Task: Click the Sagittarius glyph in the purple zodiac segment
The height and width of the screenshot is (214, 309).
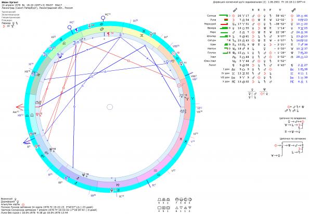Action: pos(78,178)
